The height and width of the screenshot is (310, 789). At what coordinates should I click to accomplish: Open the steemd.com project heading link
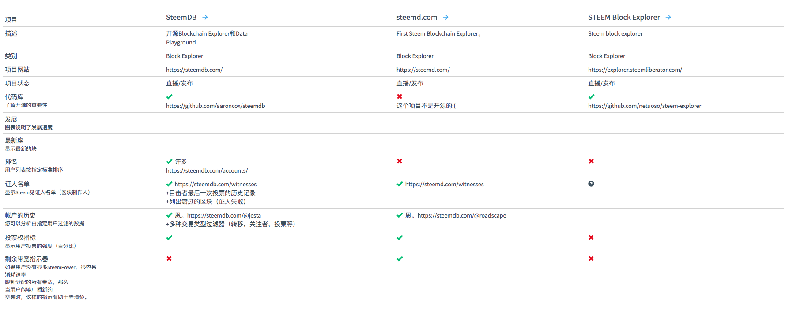tap(417, 17)
